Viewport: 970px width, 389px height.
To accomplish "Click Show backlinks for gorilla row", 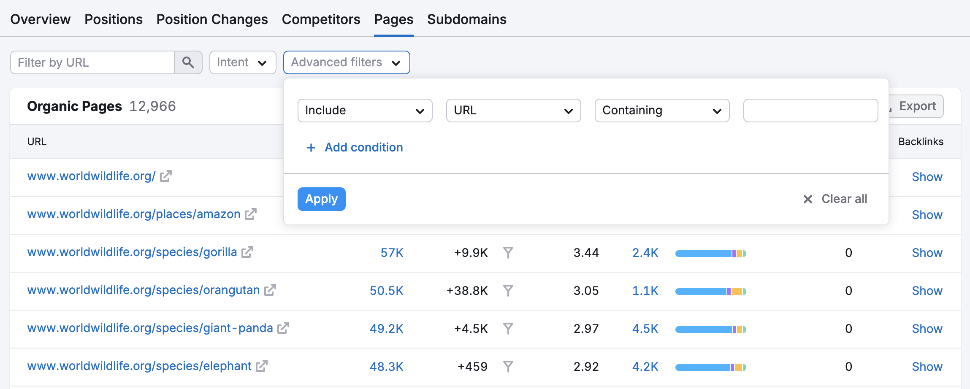I will pos(927,253).
